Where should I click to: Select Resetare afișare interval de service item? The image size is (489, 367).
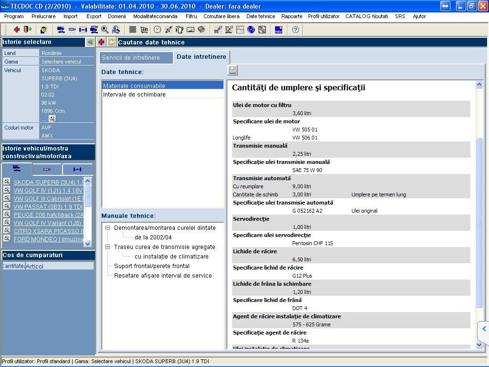pos(163,276)
